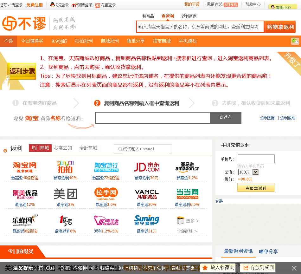The width and height of the screenshot is (301, 274).
Task: Open the 面值 100元 dropdown
Action: pyautogui.click(x=248, y=172)
